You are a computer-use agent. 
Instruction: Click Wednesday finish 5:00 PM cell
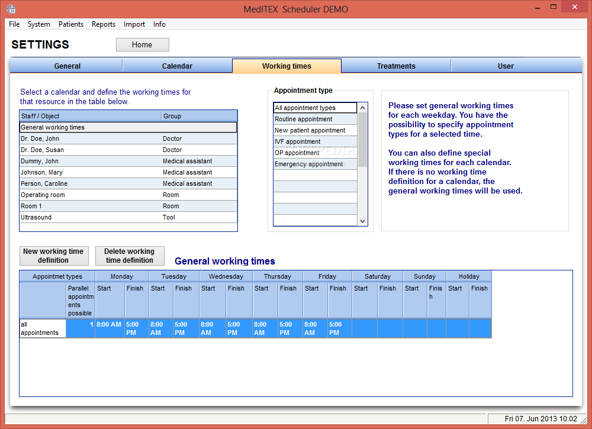tap(239, 328)
